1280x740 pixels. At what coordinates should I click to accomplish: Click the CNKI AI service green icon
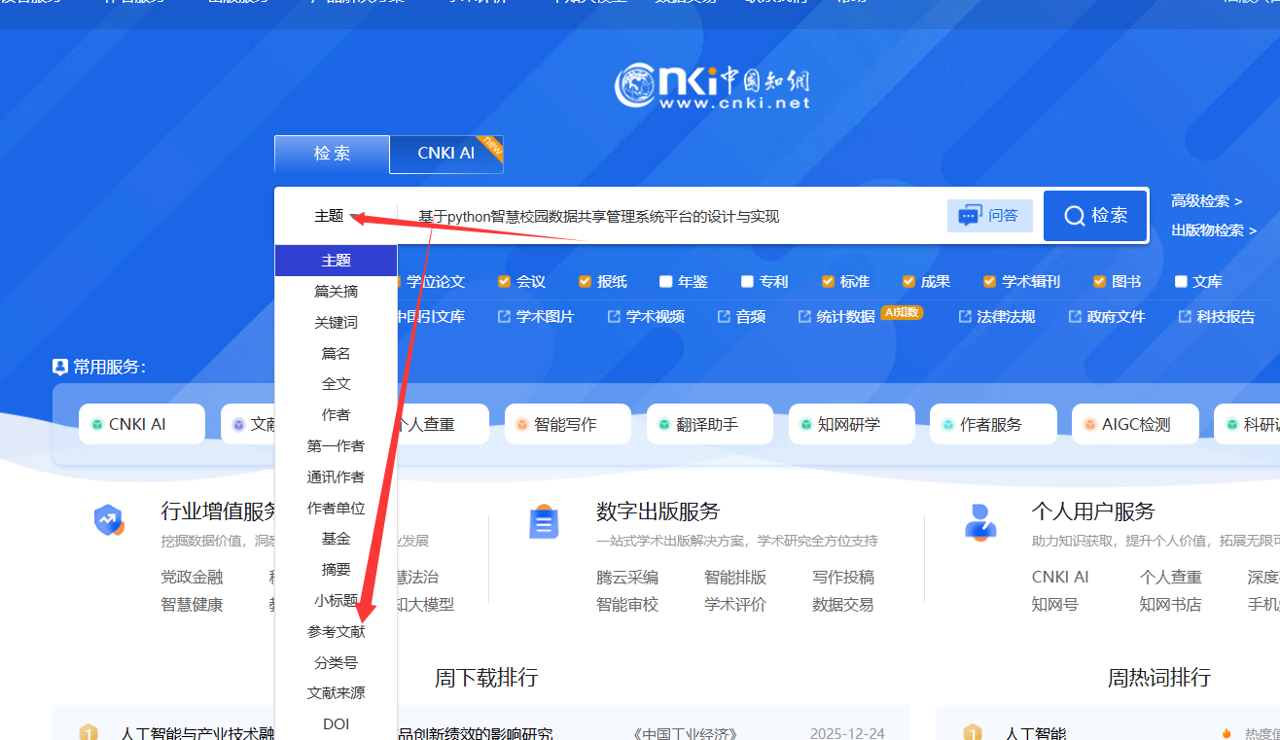pyautogui.click(x=97, y=425)
